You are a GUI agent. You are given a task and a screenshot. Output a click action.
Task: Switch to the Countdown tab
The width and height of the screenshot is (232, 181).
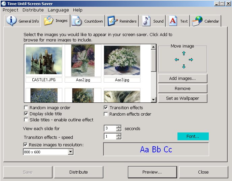coord(88,21)
